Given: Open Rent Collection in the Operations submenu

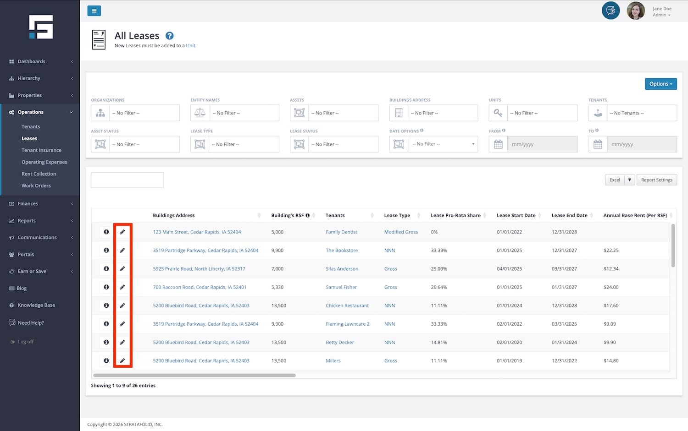Looking at the screenshot, I should pyautogui.click(x=39, y=174).
